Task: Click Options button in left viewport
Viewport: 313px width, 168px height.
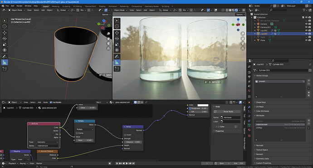Action: (106, 15)
